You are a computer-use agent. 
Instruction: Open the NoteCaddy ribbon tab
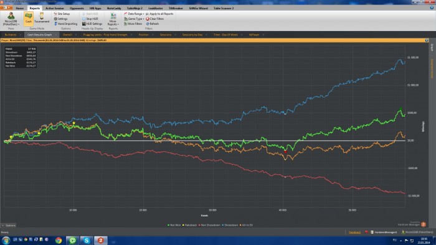click(114, 8)
